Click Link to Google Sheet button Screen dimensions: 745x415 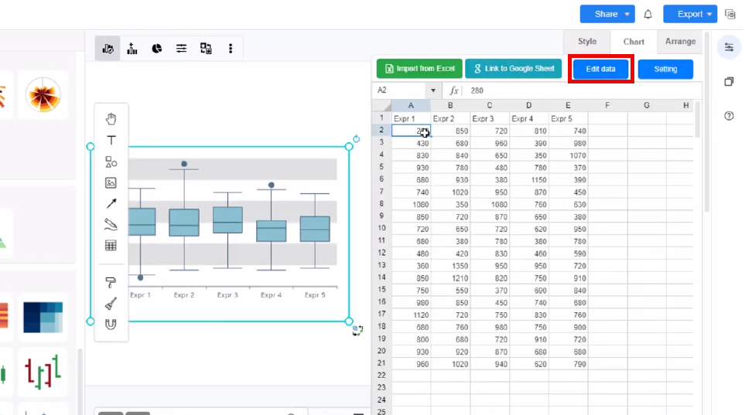[514, 68]
